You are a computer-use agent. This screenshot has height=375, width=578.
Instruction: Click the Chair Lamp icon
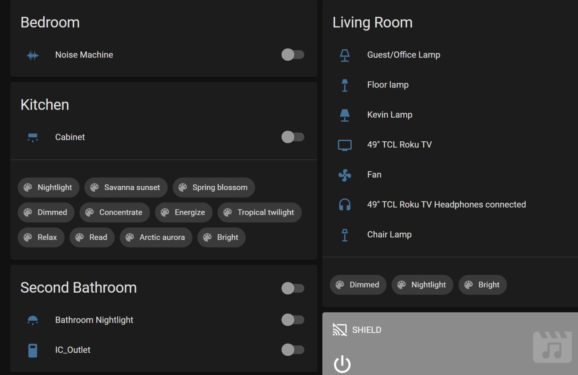(345, 235)
